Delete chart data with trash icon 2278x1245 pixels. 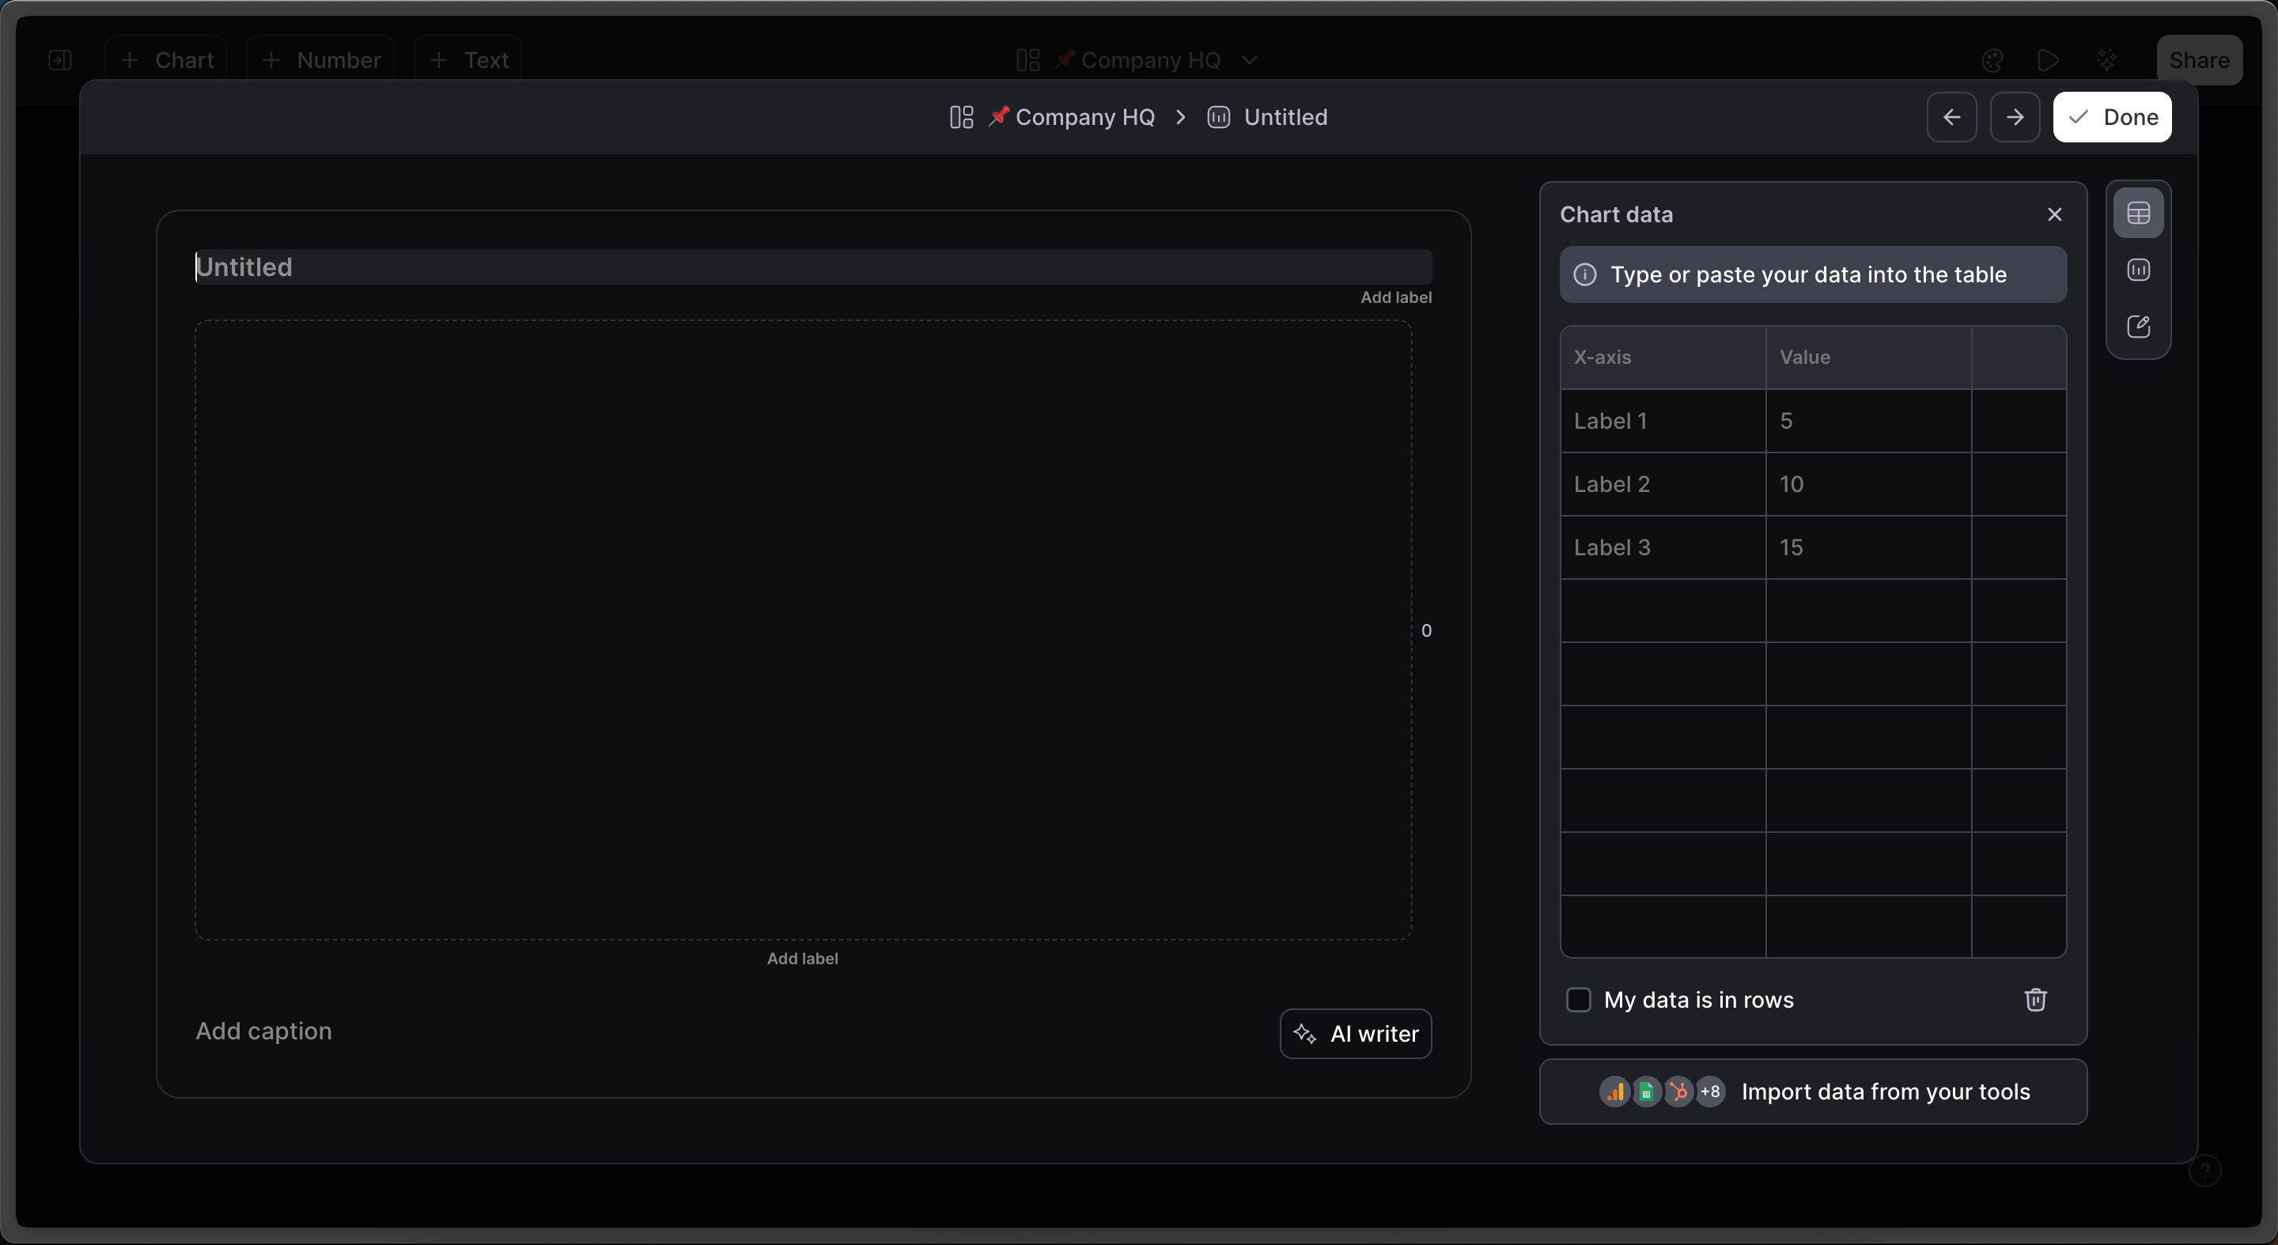2035,999
